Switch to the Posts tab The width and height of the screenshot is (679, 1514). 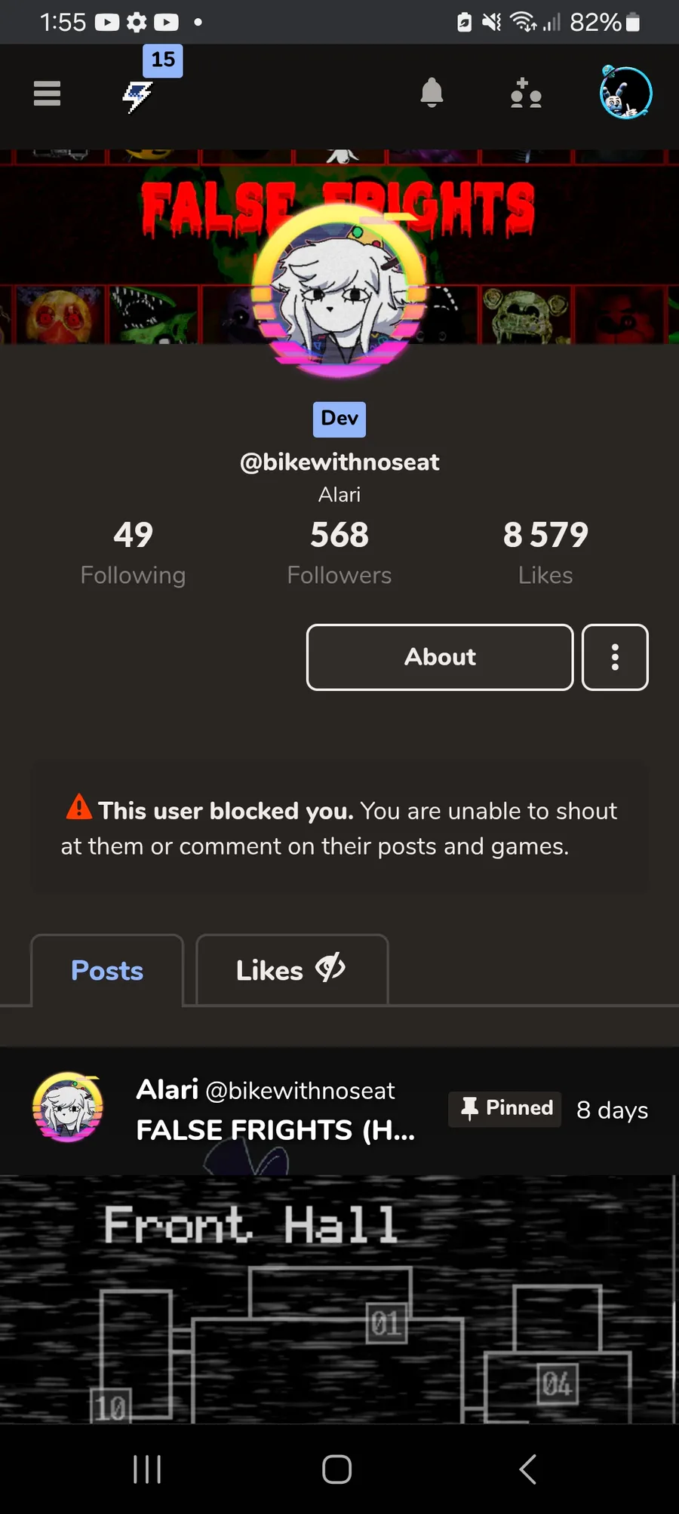point(107,970)
